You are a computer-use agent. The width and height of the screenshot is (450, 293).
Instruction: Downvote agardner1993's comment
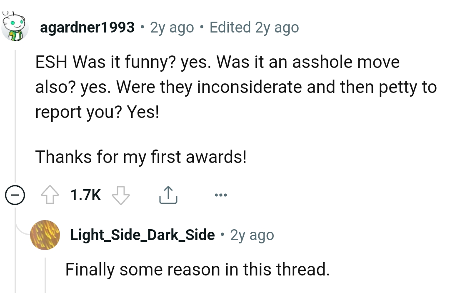tap(120, 194)
